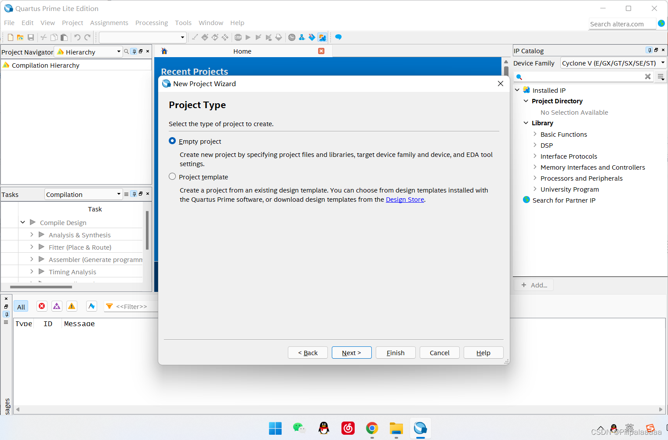Click the Tasks panel vertical scrollbar
Screen dimensions: 668x440
click(147, 230)
